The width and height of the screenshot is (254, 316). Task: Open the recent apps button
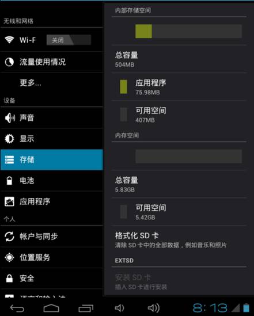click(x=86, y=308)
